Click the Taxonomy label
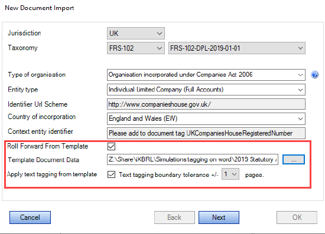 click(23, 48)
